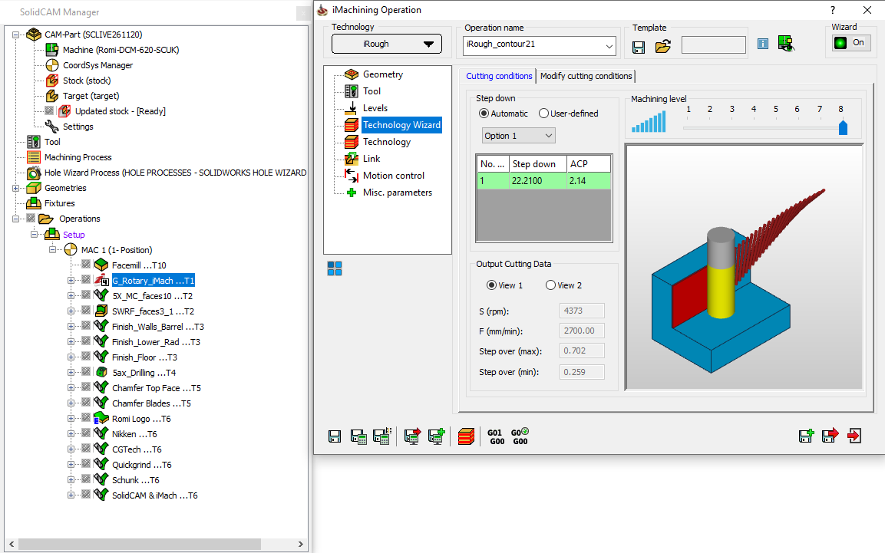Open the Cutting conditions tab
Screen dimensions: 885x553
(499, 76)
